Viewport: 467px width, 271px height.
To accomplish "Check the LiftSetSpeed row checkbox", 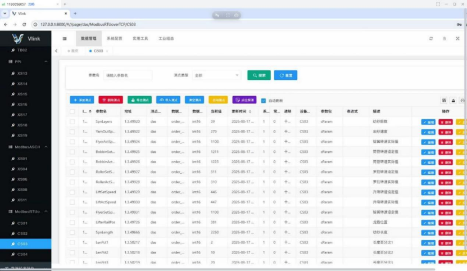I will pyautogui.click(x=72, y=192).
